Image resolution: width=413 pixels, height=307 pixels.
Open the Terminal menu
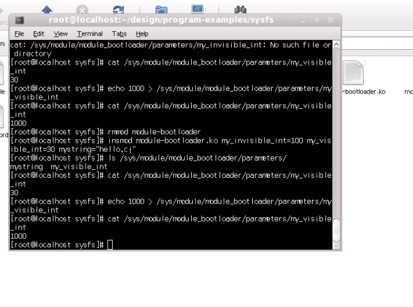click(x=90, y=34)
